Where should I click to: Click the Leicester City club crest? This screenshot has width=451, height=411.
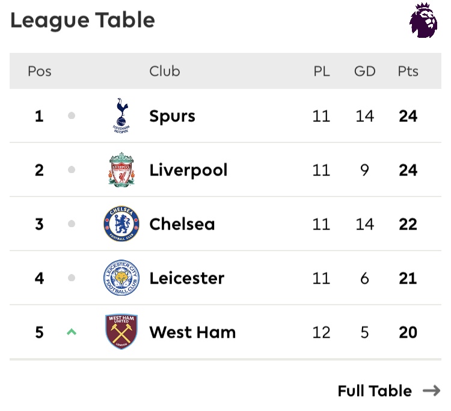[x=121, y=278]
